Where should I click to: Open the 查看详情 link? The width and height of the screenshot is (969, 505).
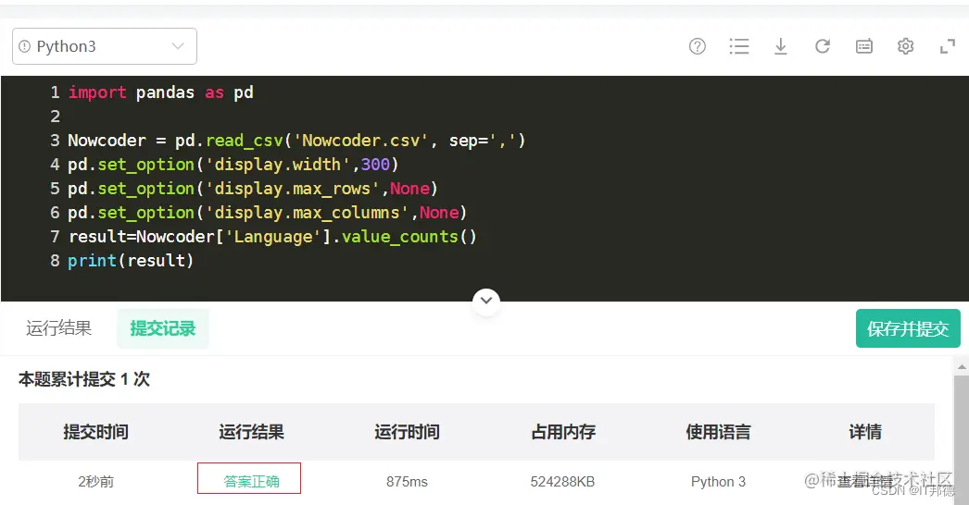pyautogui.click(x=864, y=481)
